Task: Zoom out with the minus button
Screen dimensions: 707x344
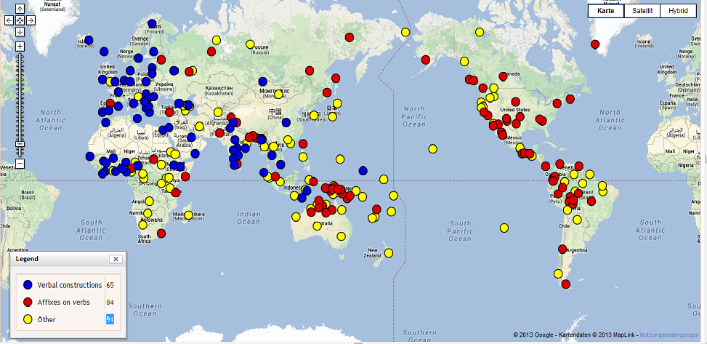Action: [20, 164]
